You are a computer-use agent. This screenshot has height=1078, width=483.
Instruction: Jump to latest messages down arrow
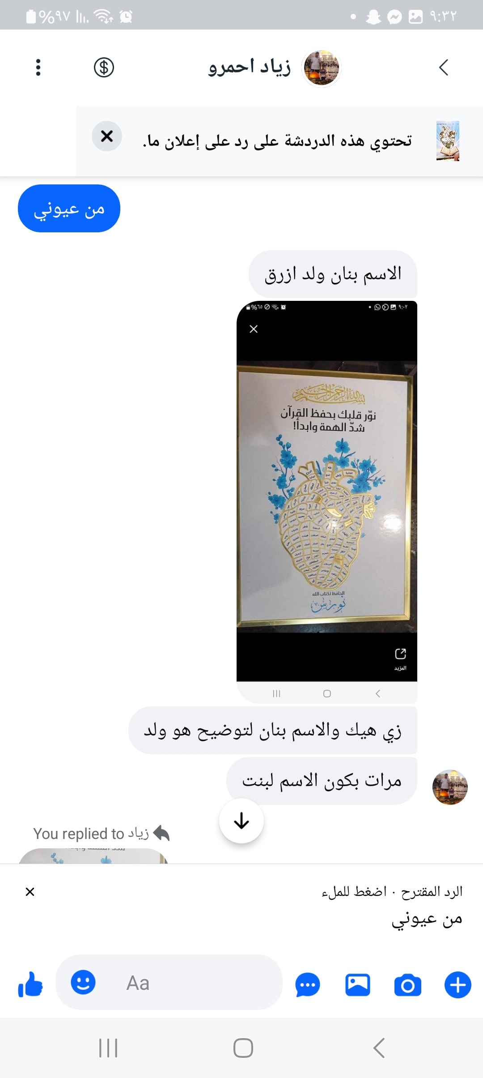coord(241,821)
